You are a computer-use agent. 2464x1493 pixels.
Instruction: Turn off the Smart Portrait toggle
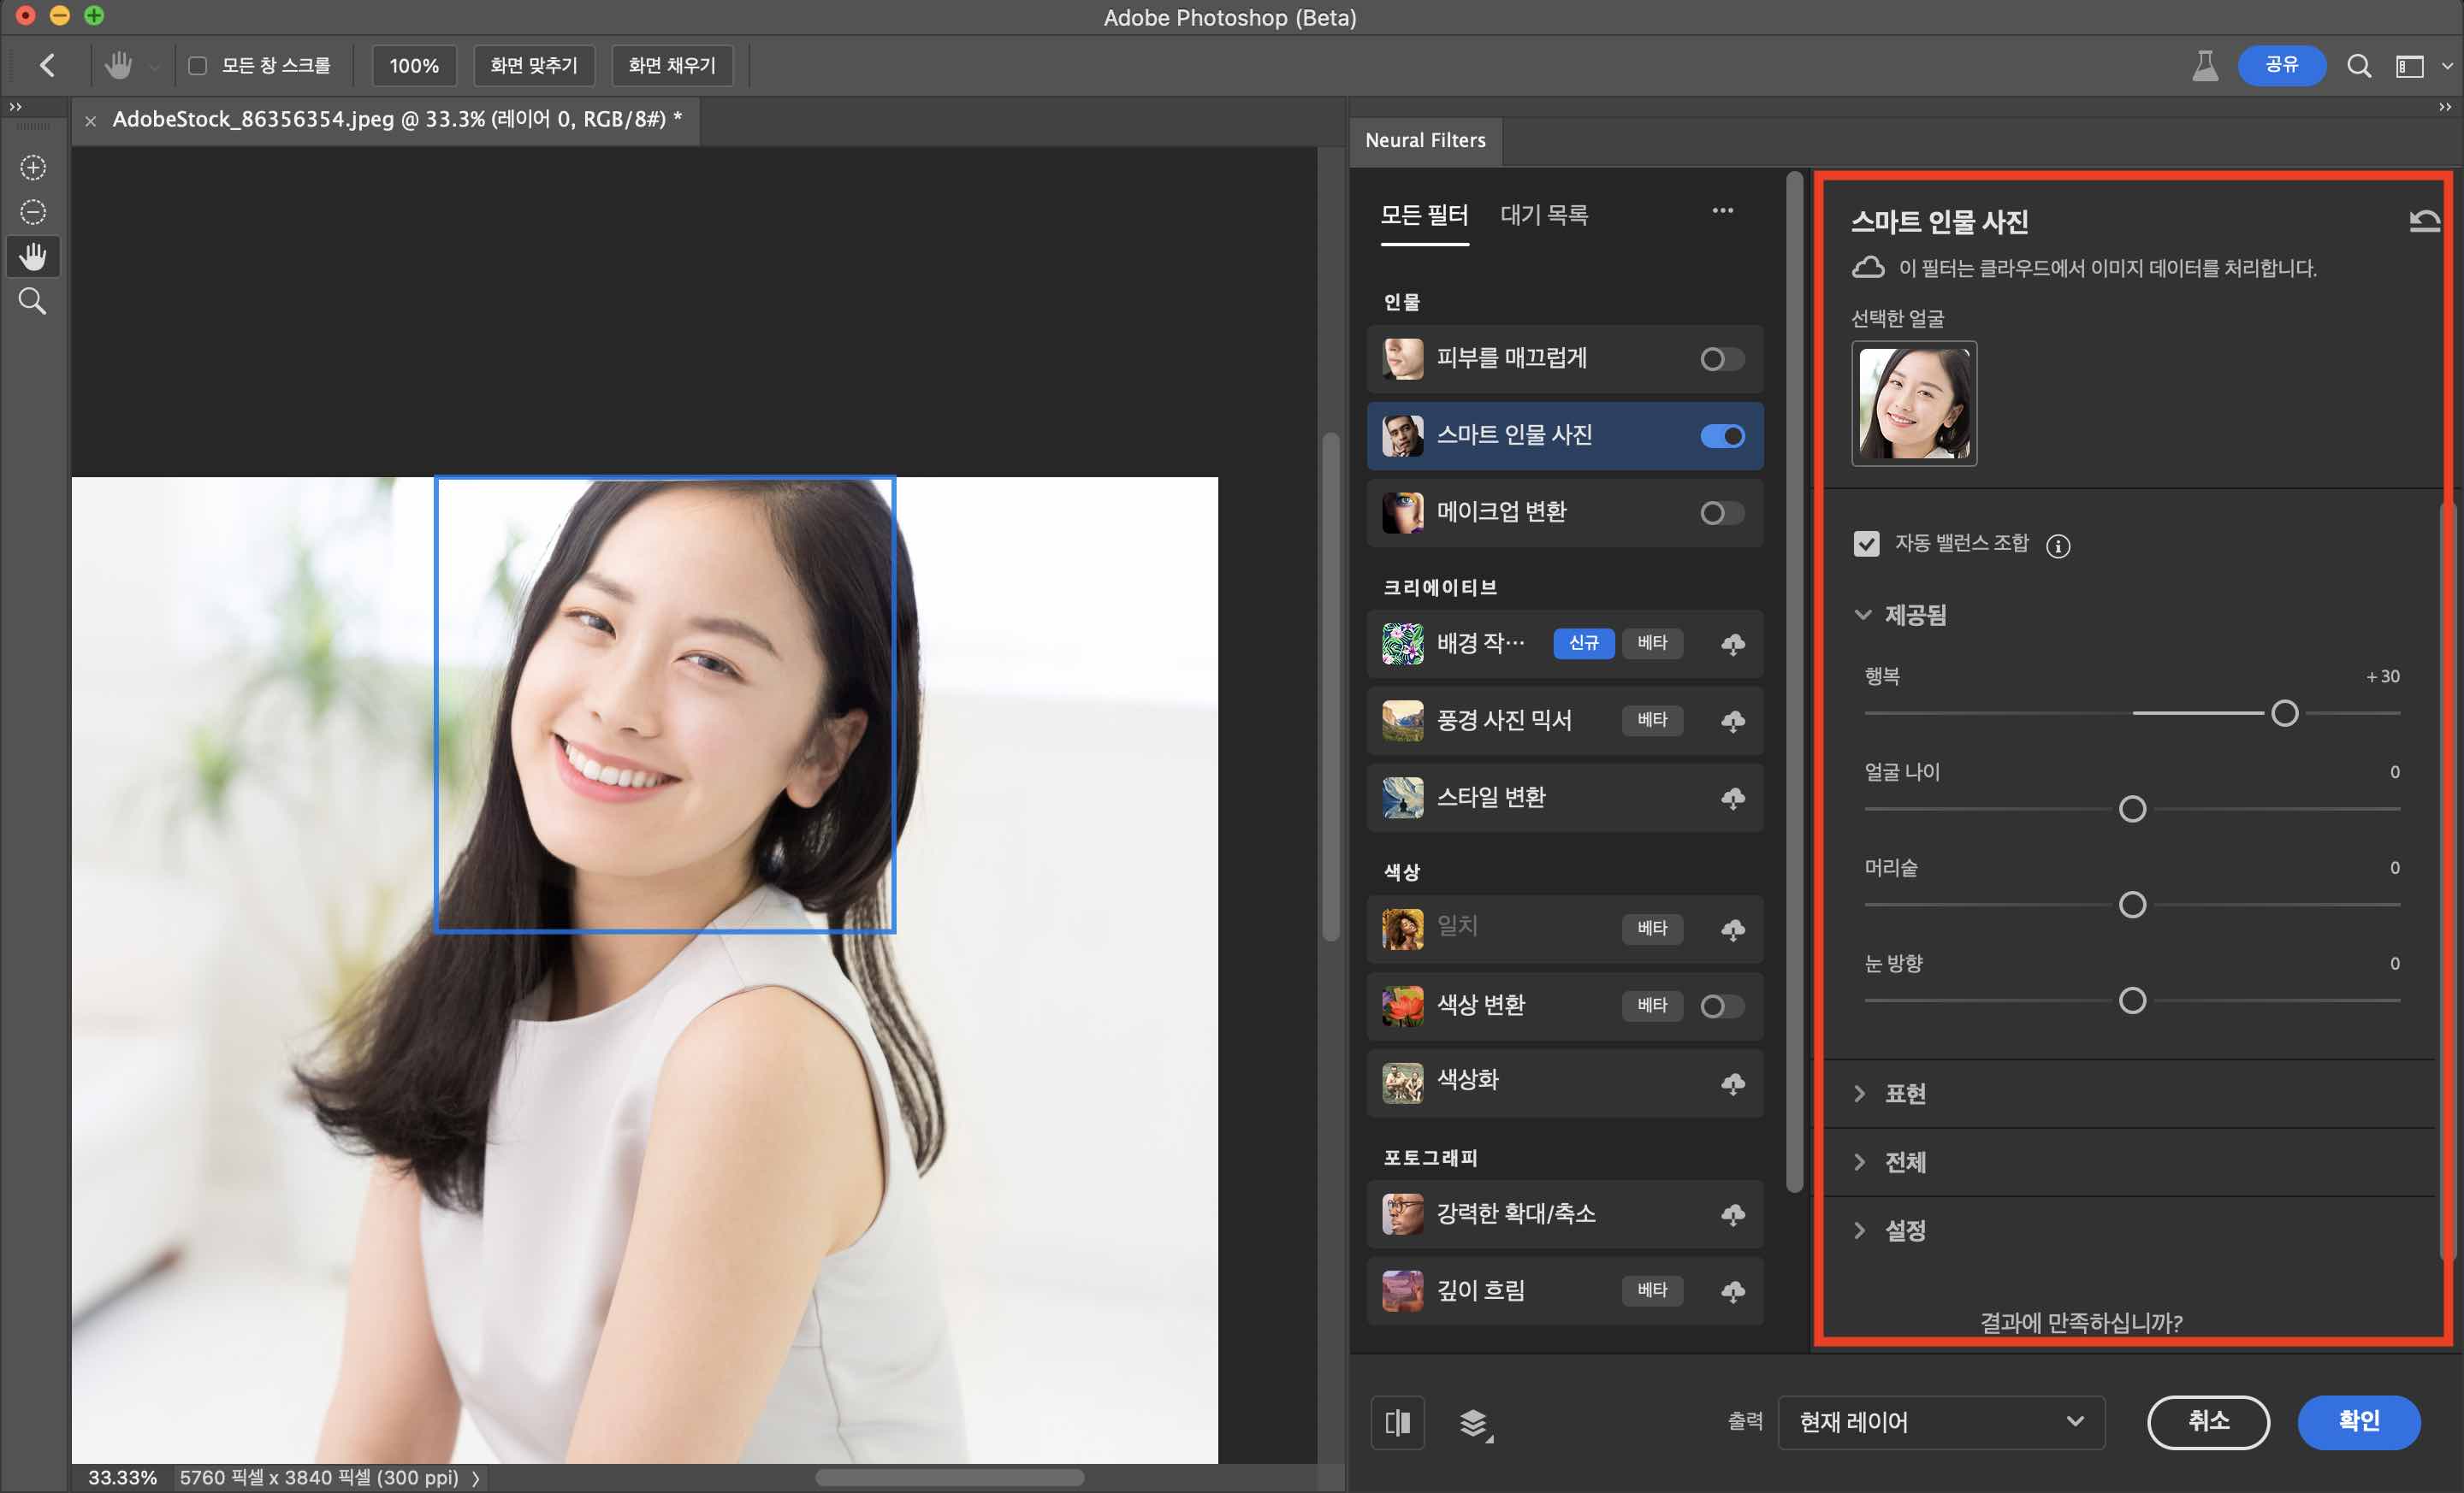(1721, 436)
